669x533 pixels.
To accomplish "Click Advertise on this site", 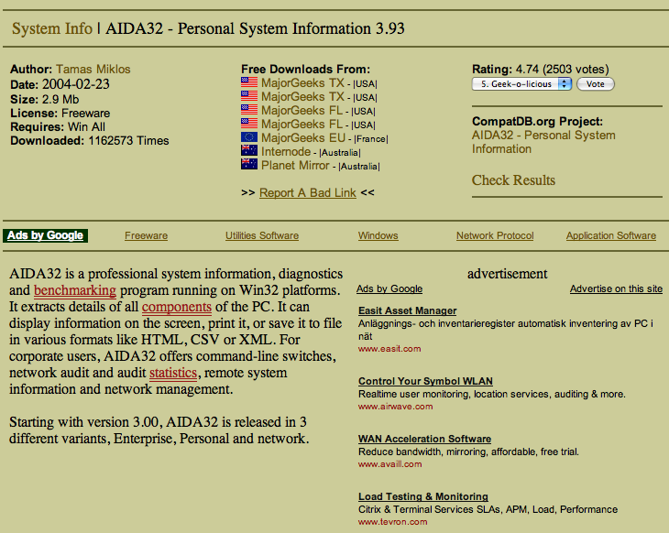I will (616, 288).
